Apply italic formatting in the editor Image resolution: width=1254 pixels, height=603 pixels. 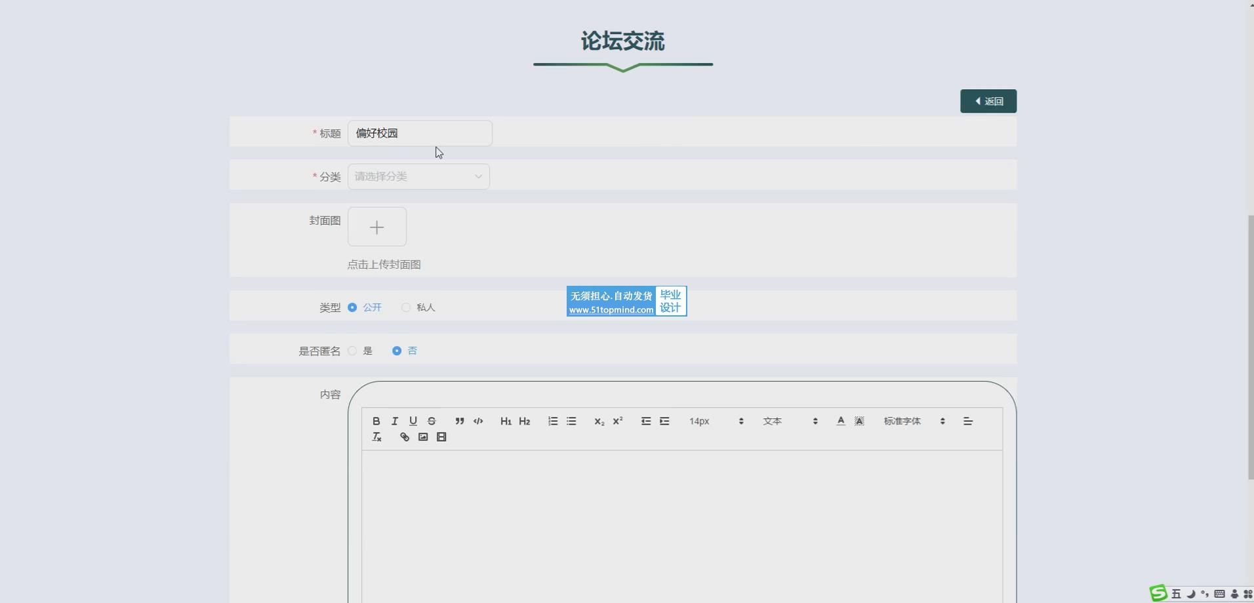coord(394,421)
